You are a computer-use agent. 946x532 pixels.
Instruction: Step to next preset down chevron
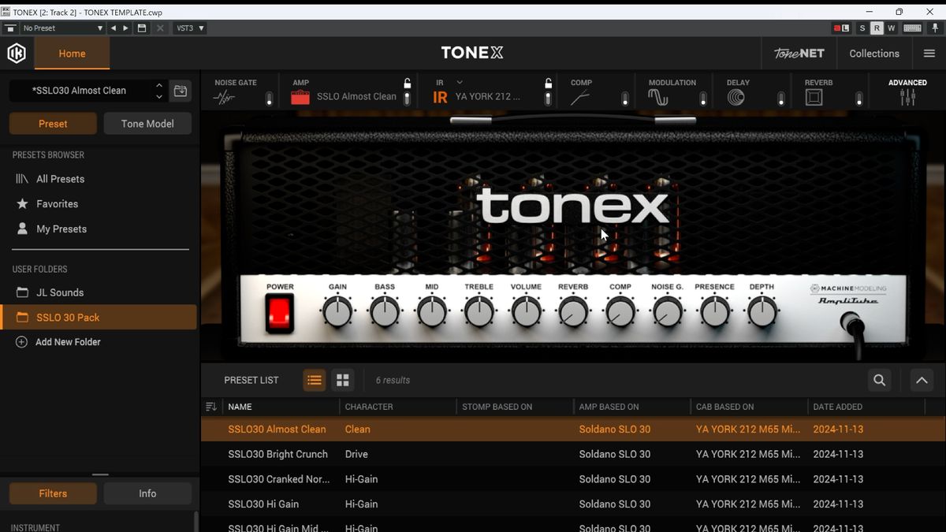[159, 97]
